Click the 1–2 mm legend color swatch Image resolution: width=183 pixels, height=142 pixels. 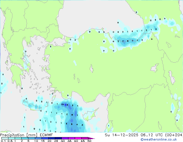point(18,138)
